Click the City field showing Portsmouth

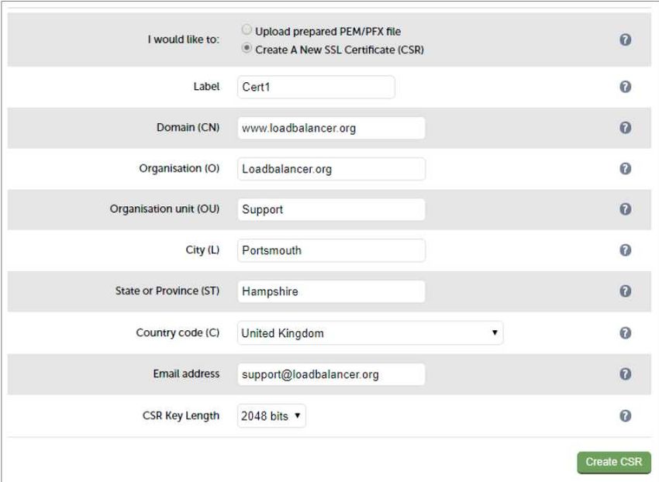click(331, 250)
